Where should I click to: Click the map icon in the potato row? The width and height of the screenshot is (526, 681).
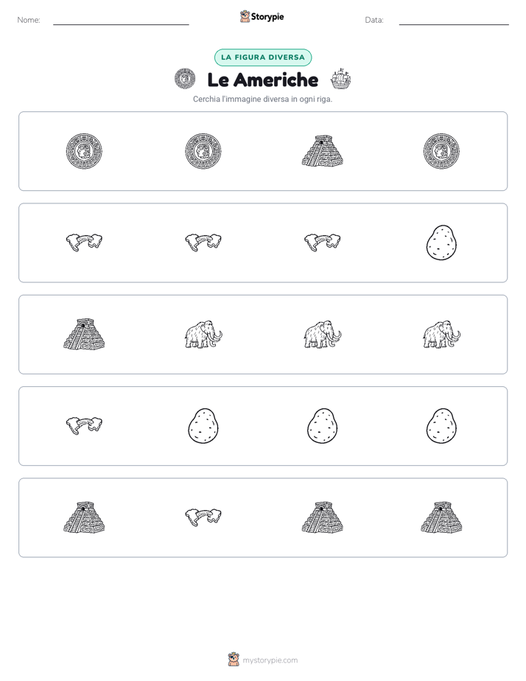(x=84, y=425)
